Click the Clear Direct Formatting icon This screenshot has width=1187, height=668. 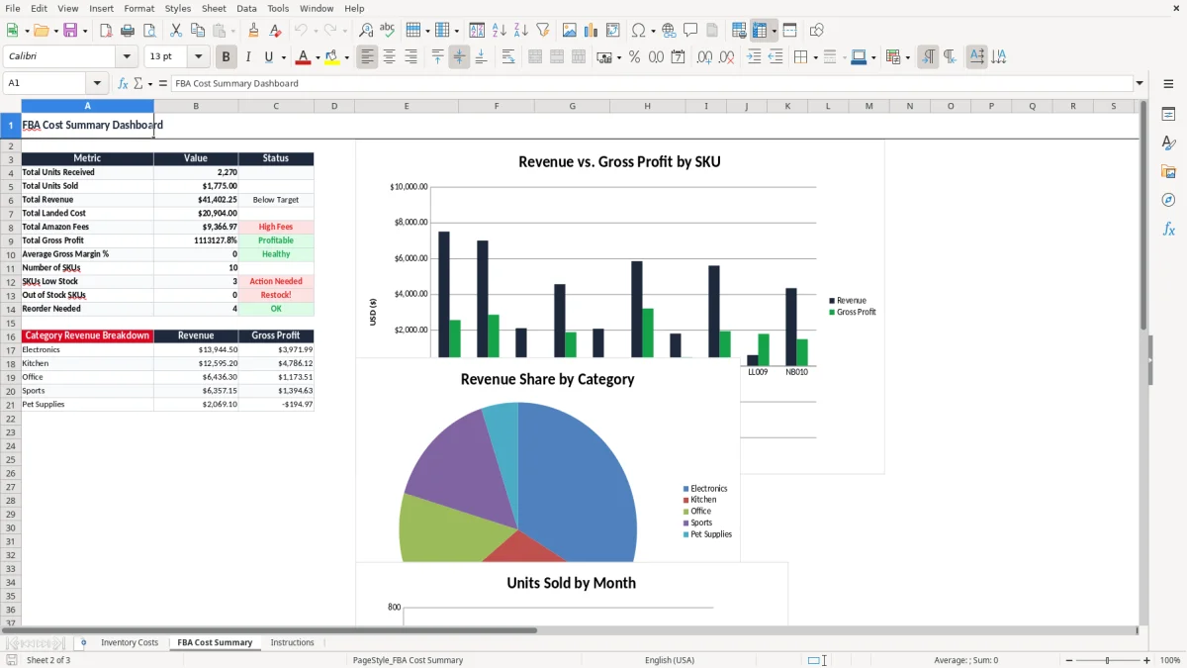pos(276,31)
